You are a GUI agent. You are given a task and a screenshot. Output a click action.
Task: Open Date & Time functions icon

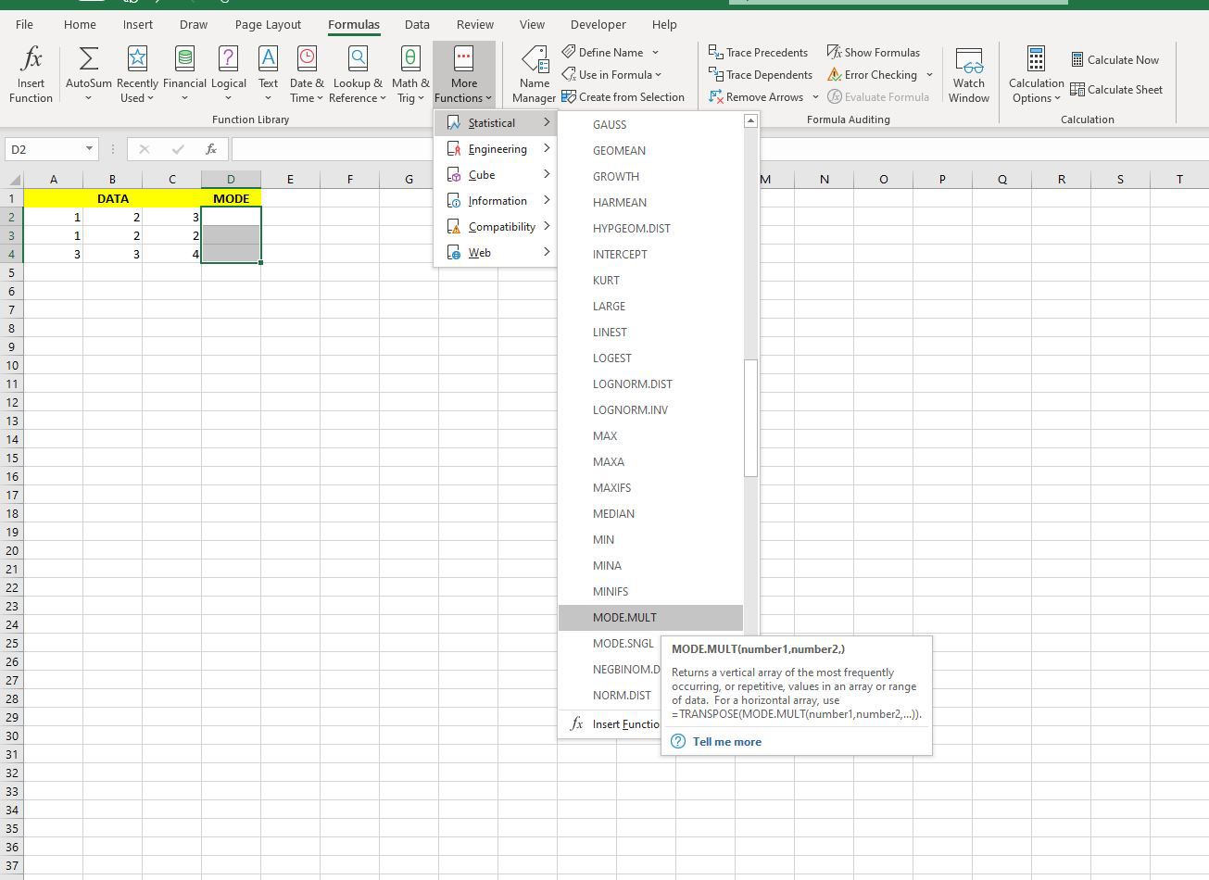coord(307,59)
